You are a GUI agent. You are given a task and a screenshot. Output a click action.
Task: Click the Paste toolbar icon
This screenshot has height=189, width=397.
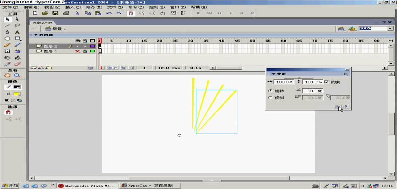[x=97, y=13]
